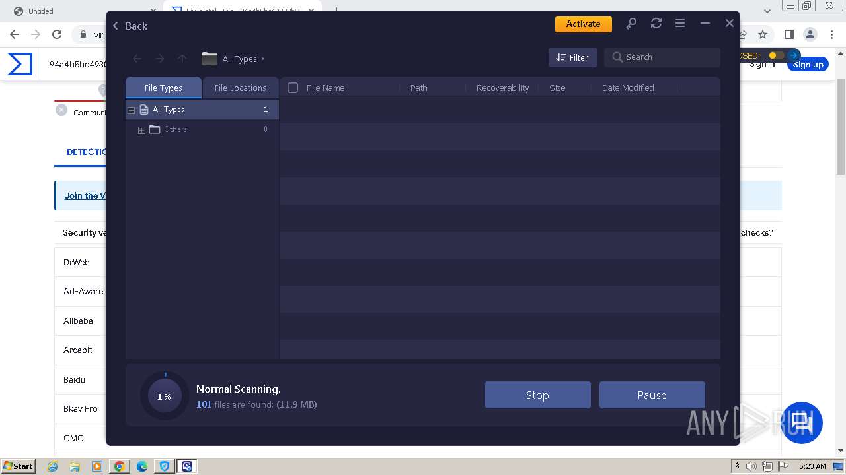Click the Activate button

583,24
